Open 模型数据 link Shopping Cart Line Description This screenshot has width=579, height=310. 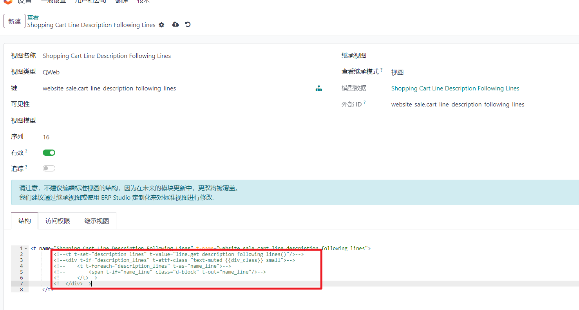click(455, 88)
